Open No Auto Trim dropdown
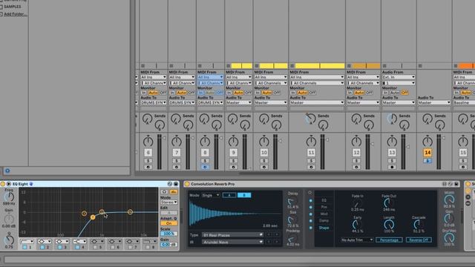The image size is (475, 267). 357,240
